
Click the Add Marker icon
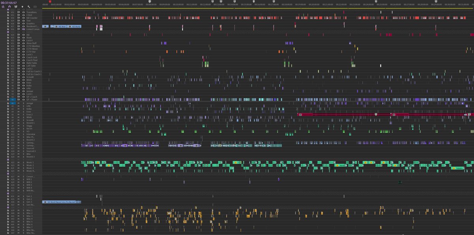click(x=23, y=7)
